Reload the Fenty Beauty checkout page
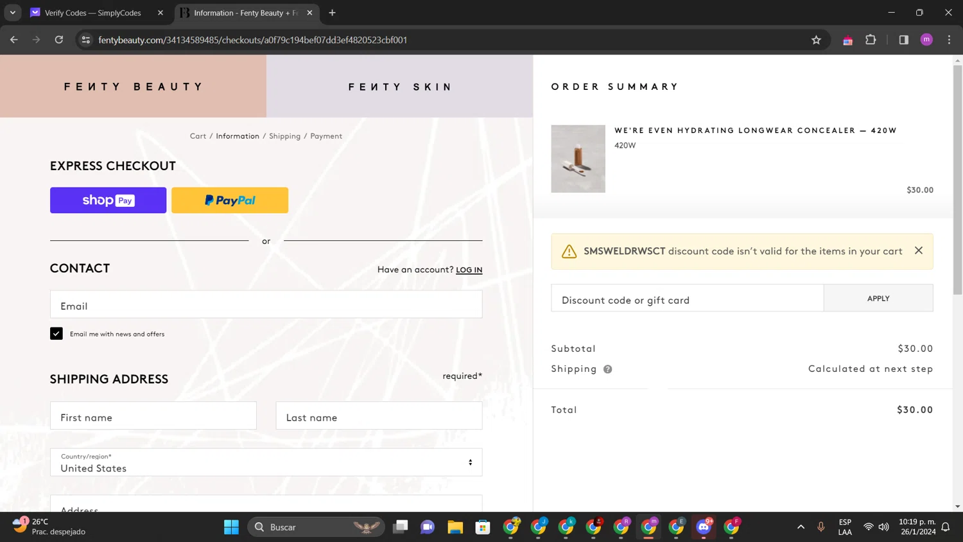The height and width of the screenshot is (542, 963). [59, 40]
